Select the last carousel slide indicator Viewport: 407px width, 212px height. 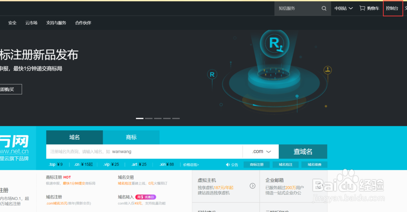click(x=176, y=118)
